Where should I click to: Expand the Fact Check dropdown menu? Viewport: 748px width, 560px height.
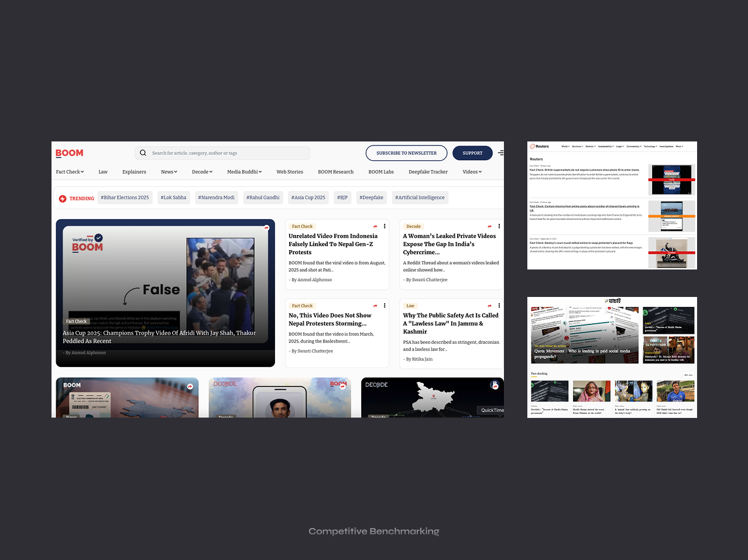pyautogui.click(x=70, y=172)
